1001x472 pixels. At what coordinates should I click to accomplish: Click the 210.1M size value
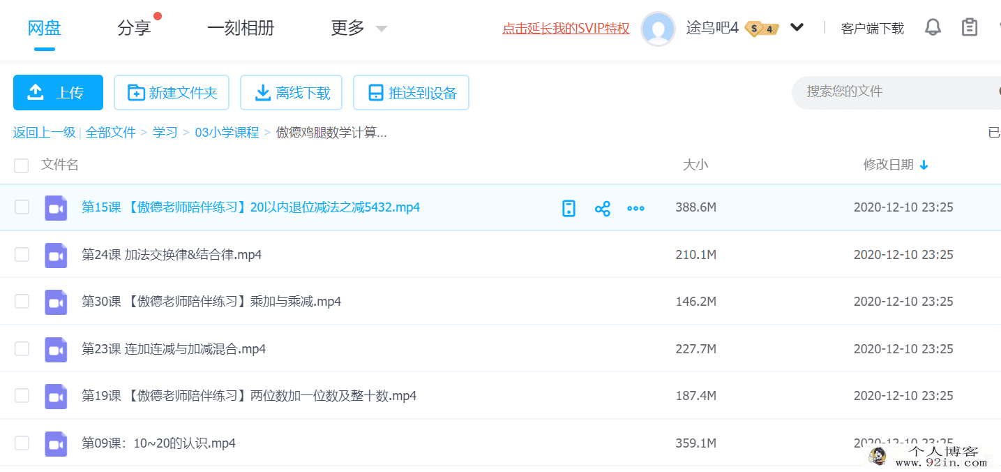pos(695,255)
